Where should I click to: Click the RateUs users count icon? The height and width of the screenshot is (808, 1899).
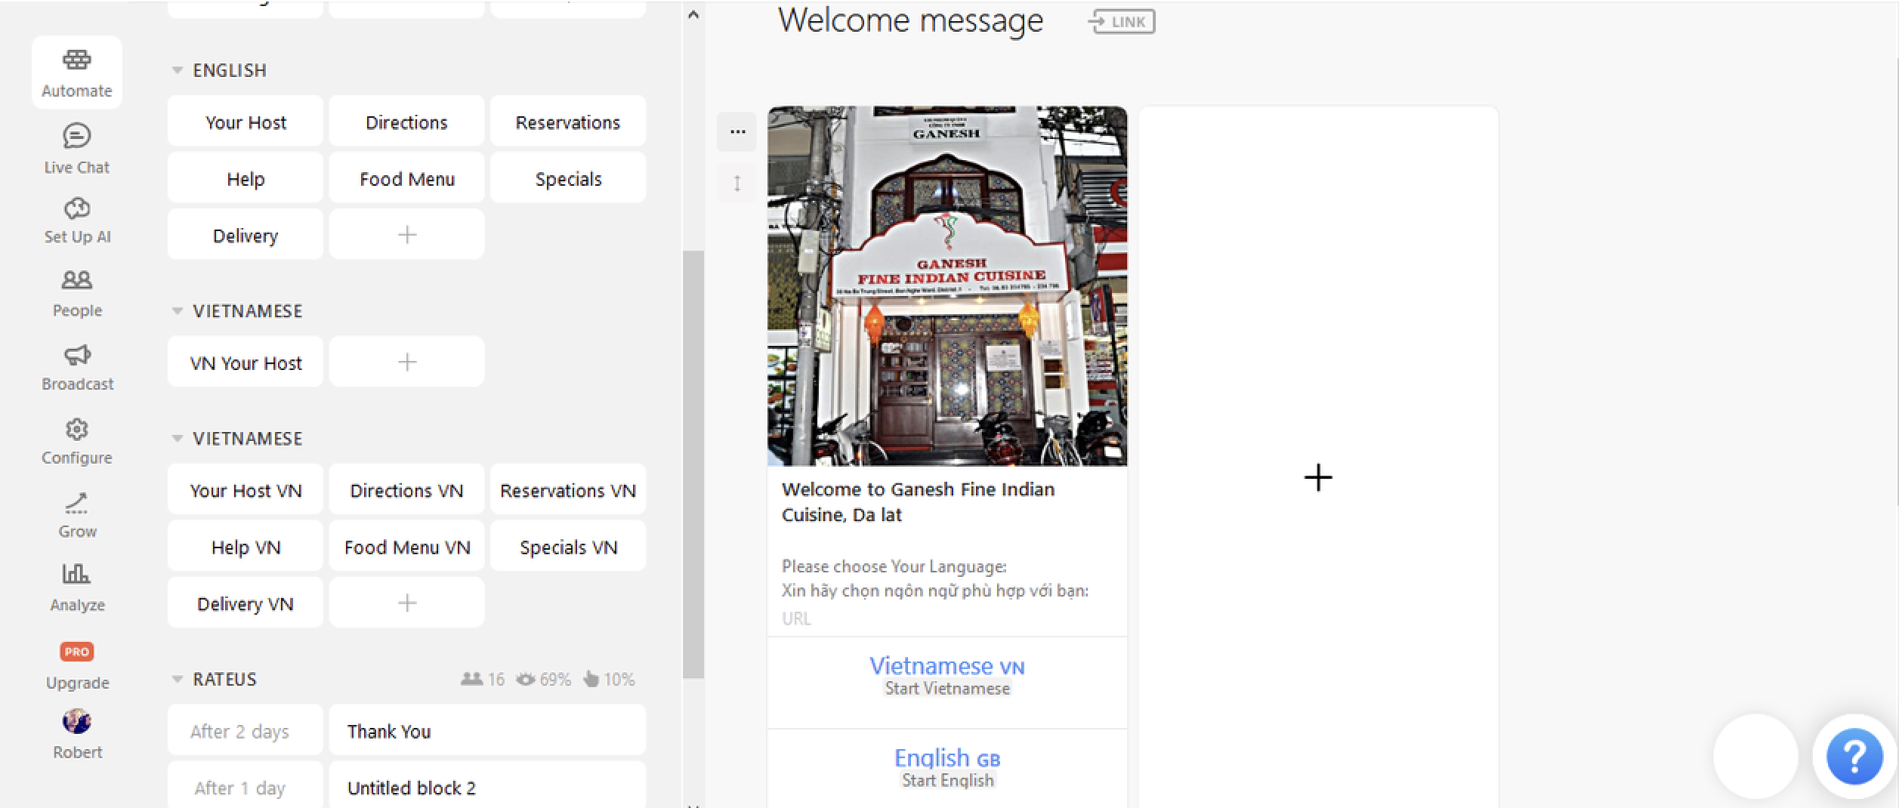point(472,679)
